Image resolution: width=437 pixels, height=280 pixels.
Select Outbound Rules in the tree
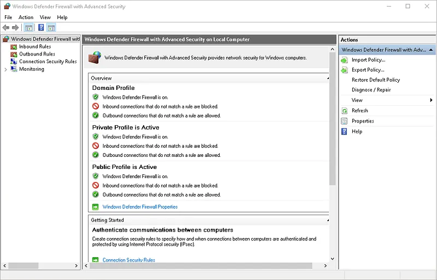coord(37,54)
